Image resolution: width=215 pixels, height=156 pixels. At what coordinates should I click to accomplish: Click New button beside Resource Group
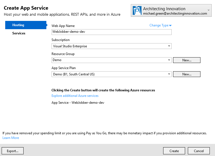pos(186,60)
